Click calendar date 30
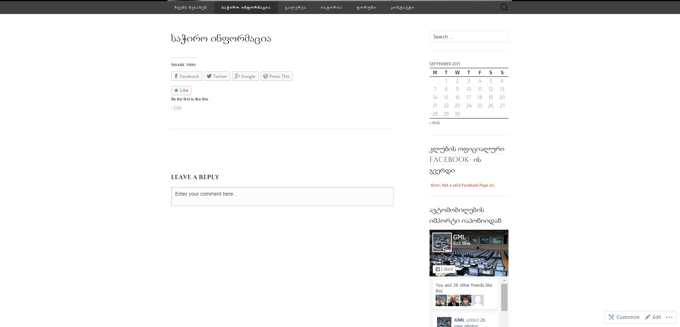This screenshot has width=680, height=327. click(x=457, y=114)
